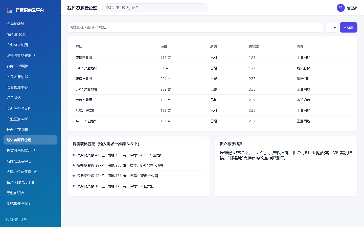Click the 291 亩 area cell
Viewport: 364px width, 227px height.
(x=166, y=79)
